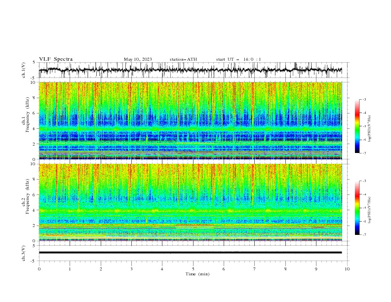Click the ch.1 "Frequency (kHz)" axis label
Image resolution: width=391 pixels, height=302 pixels.
click(28, 114)
